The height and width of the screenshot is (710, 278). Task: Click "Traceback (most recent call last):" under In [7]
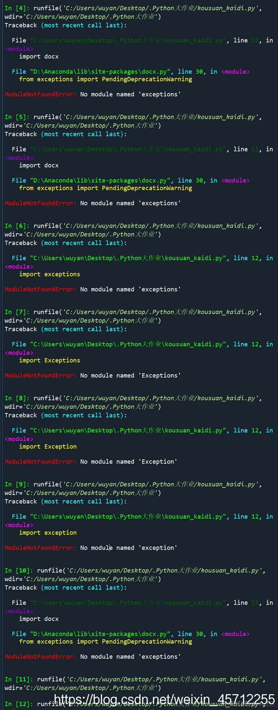pos(66,329)
